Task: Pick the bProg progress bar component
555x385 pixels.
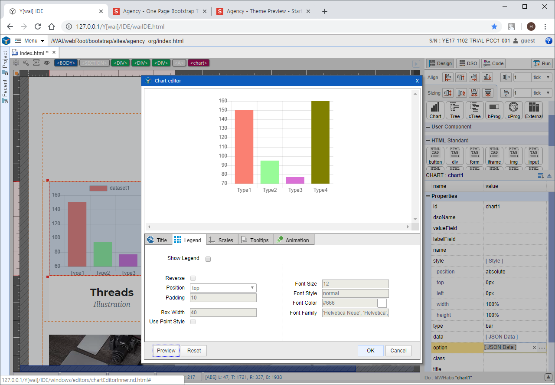Action: 494,110
